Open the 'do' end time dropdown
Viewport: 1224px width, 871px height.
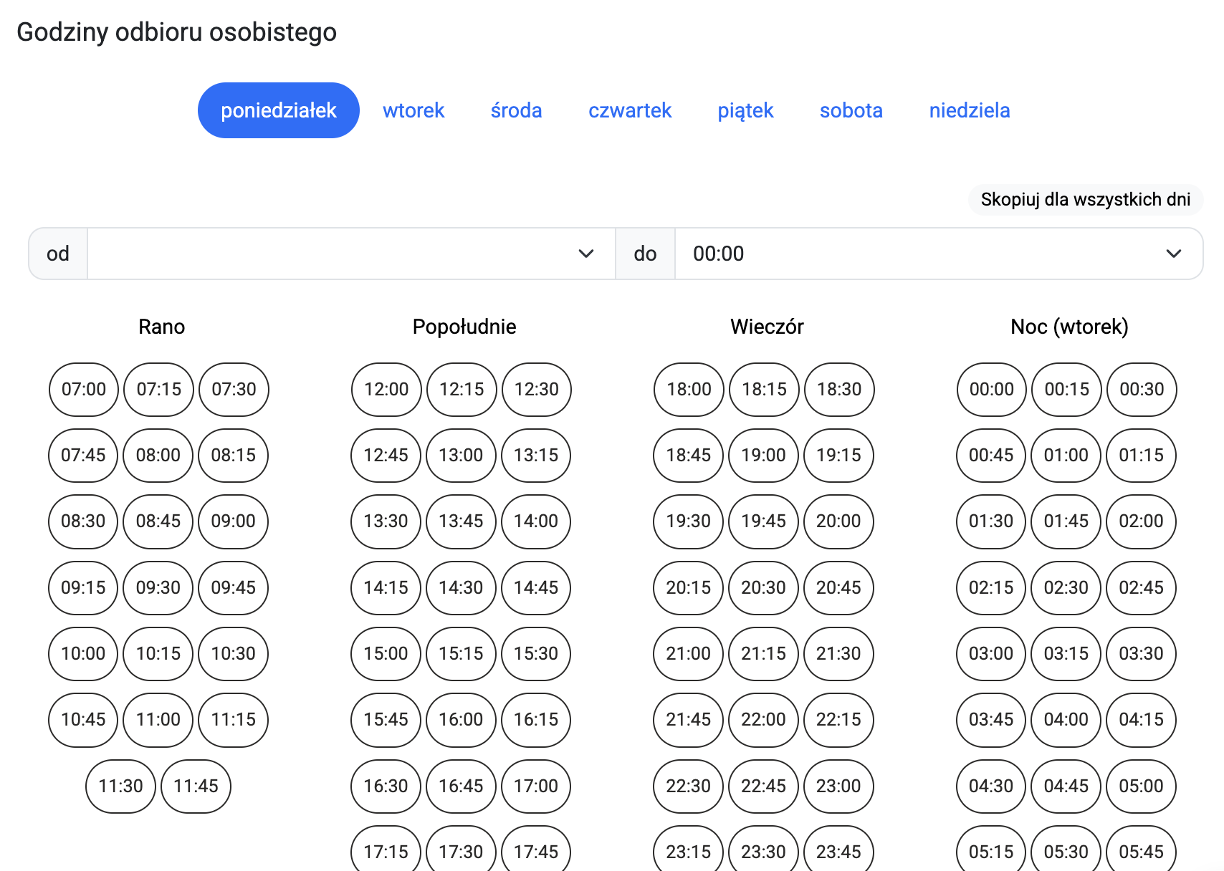(x=937, y=254)
